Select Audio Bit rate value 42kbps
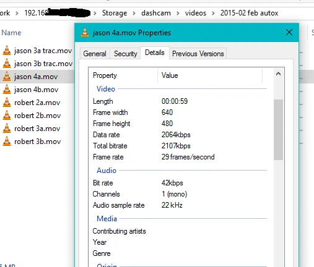Screen dimensions: 314x267 172,183
